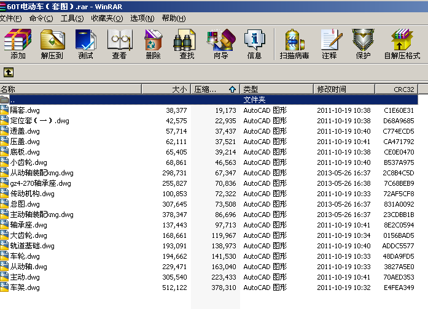Go up one folder level button

(9, 72)
